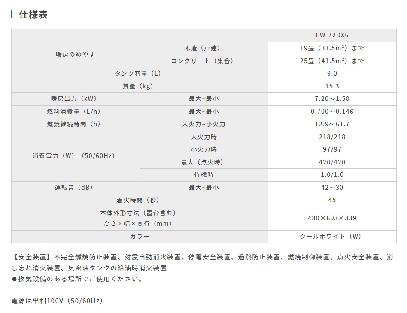407x313 pixels.
Task: Click the 待機時 cell
Action: coord(204,175)
